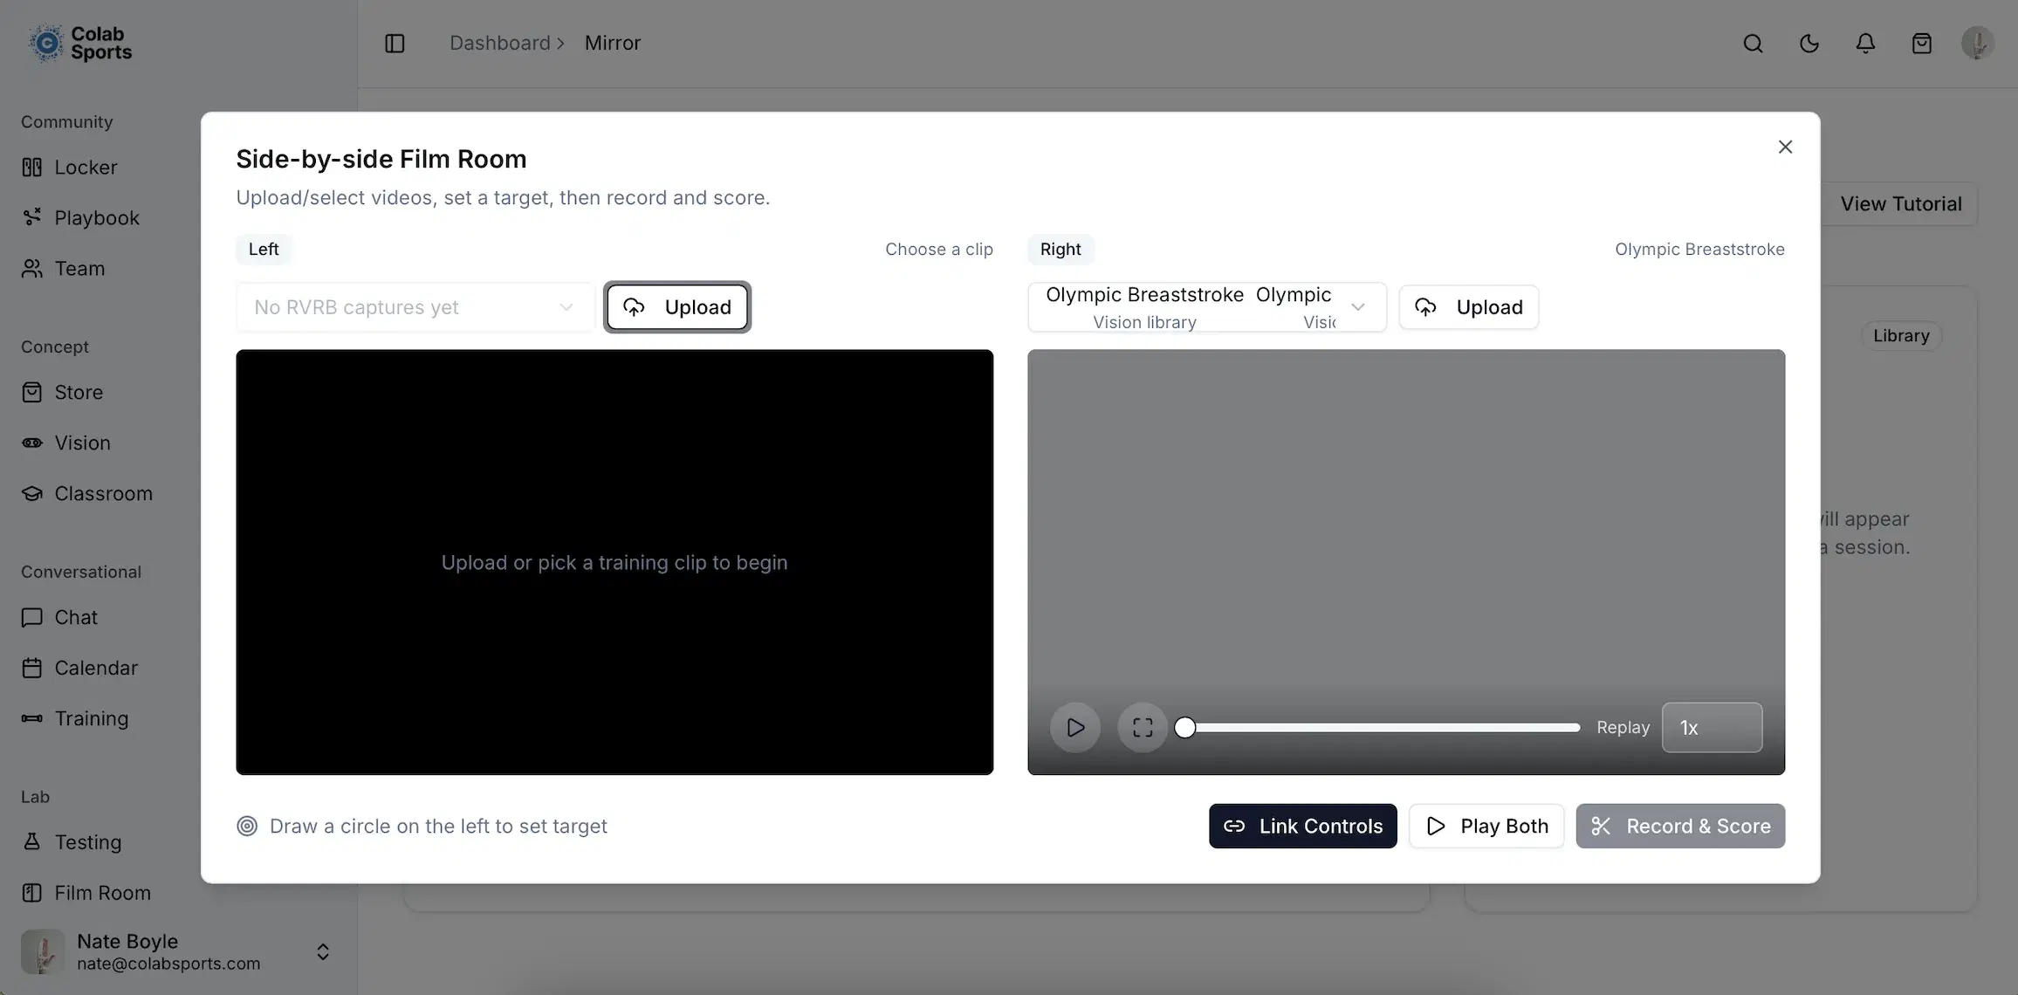Click the Record & Score button
The width and height of the screenshot is (2018, 995).
click(x=1679, y=826)
